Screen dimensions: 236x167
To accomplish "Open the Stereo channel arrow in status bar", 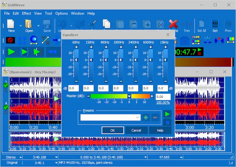I will (x=21, y=157).
